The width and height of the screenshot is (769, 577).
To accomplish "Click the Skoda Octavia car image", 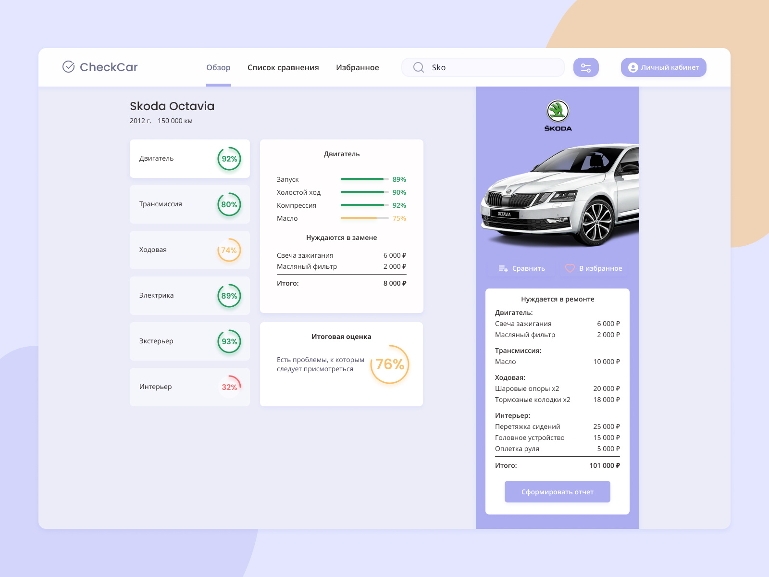I will [560, 195].
